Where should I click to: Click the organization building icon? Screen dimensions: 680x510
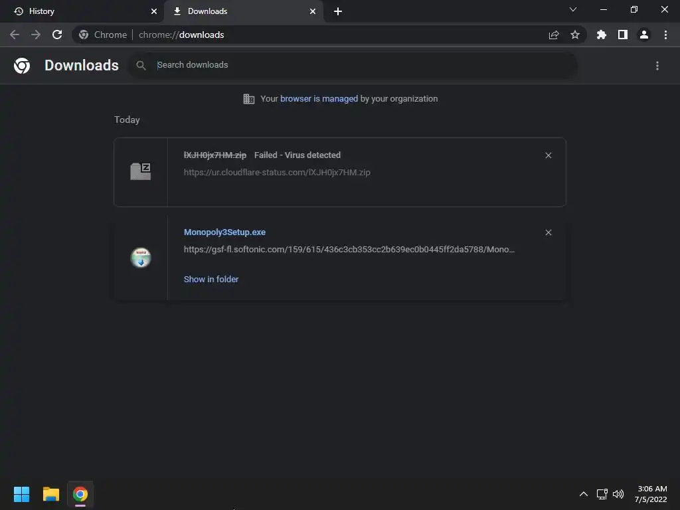[x=249, y=99]
